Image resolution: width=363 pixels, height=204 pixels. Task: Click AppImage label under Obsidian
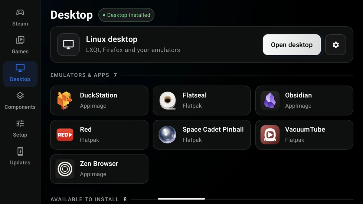298,106
